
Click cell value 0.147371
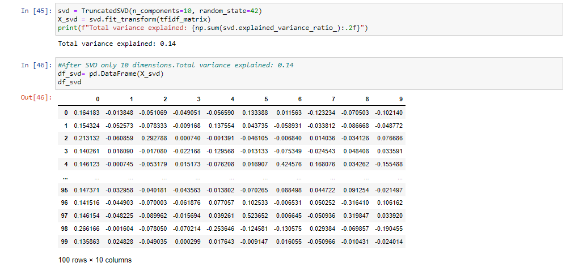coord(87,190)
